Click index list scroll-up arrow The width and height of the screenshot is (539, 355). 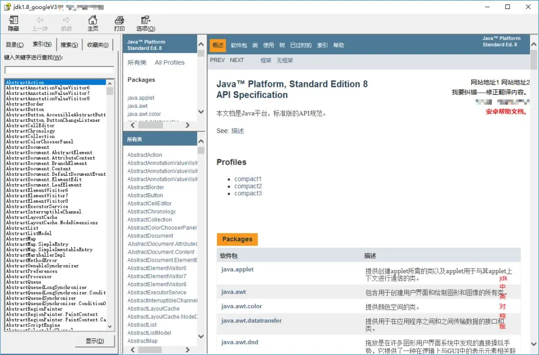(x=110, y=83)
